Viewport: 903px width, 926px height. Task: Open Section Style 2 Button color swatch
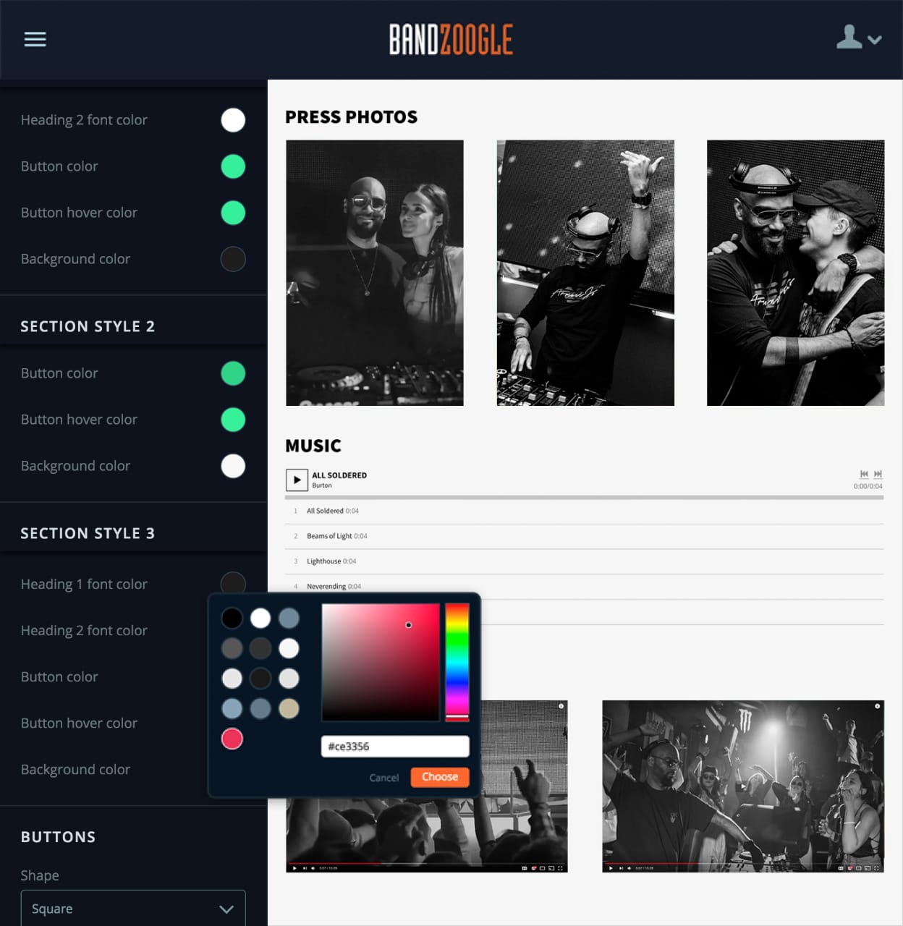pos(232,373)
